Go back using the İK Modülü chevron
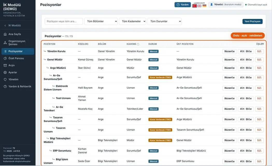The image size is (272, 166). coord(5,25)
